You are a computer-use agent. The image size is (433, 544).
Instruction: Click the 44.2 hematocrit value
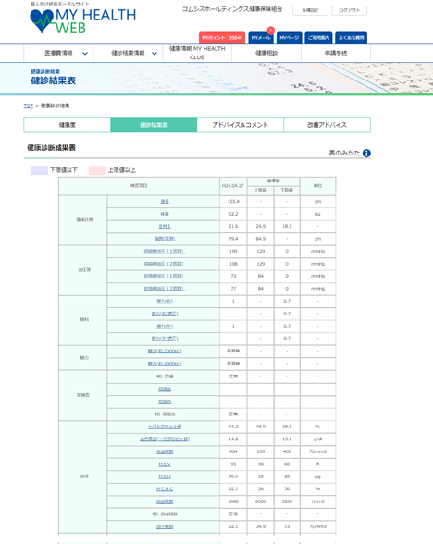(233, 427)
